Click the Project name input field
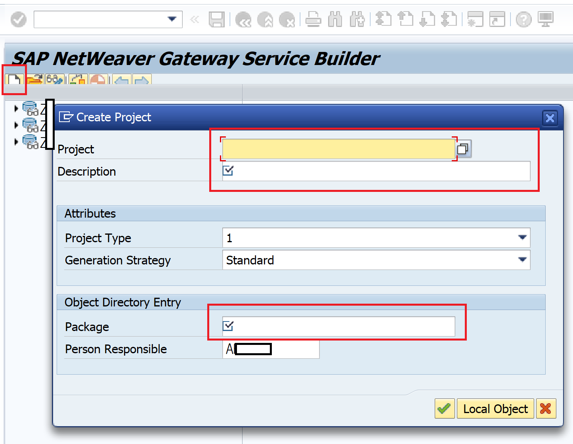This screenshot has height=444, width=573. 338,149
